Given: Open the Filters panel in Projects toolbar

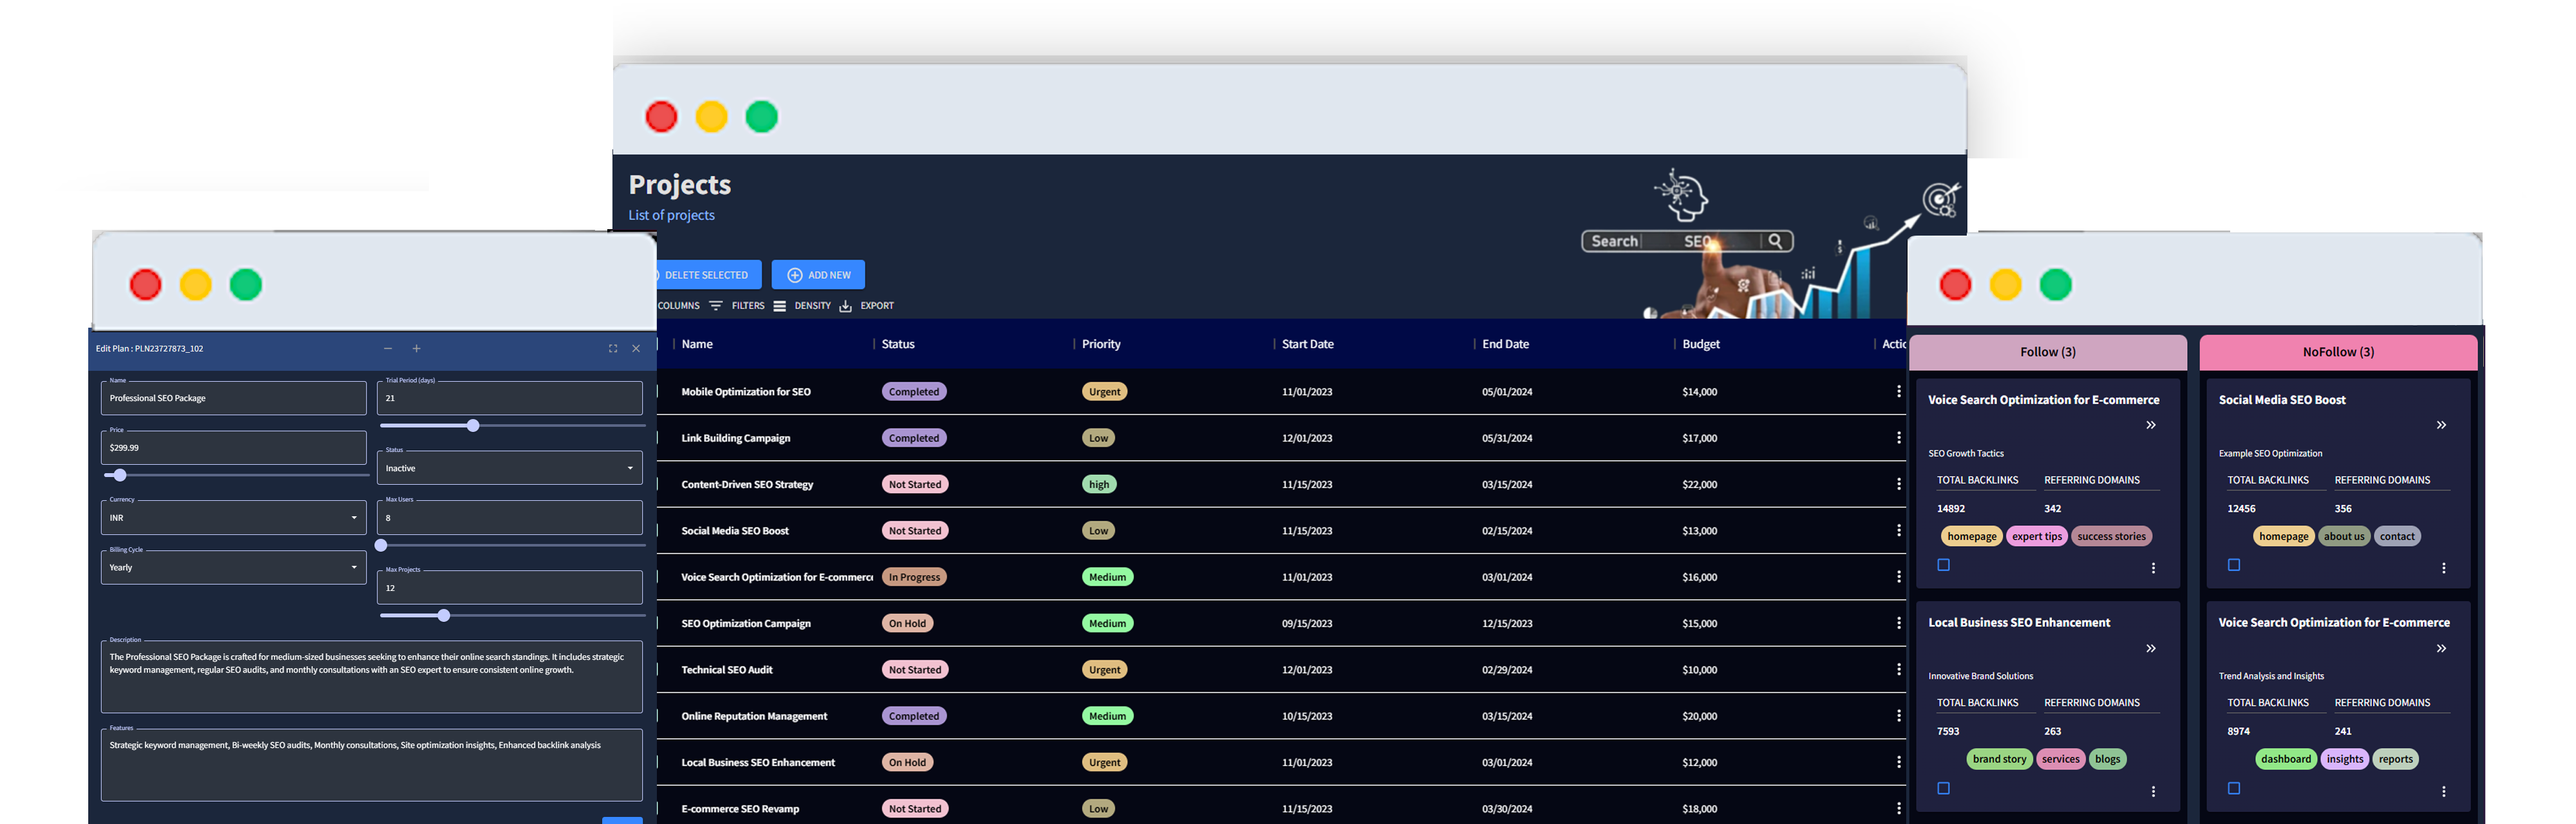Looking at the screenshot, I should tap(738, 306).
